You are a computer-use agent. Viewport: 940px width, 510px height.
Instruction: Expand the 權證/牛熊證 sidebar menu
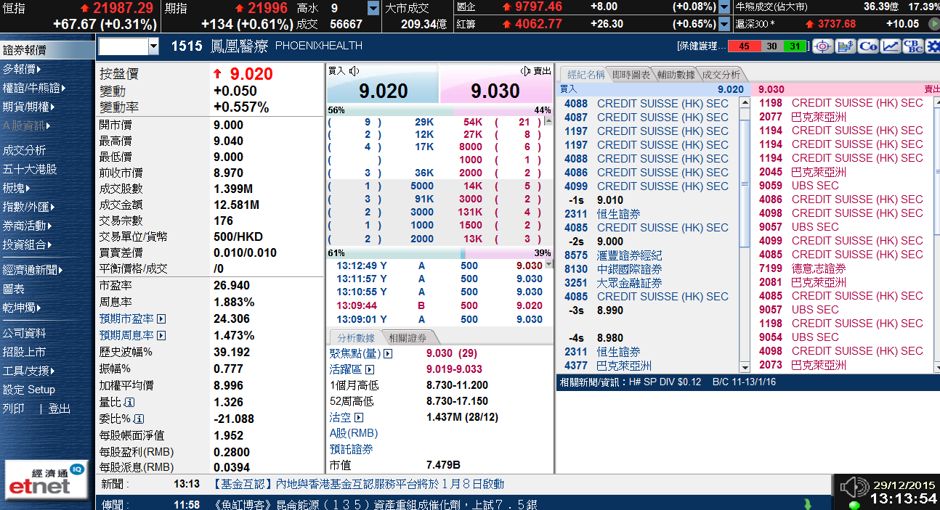click(34, 89)
